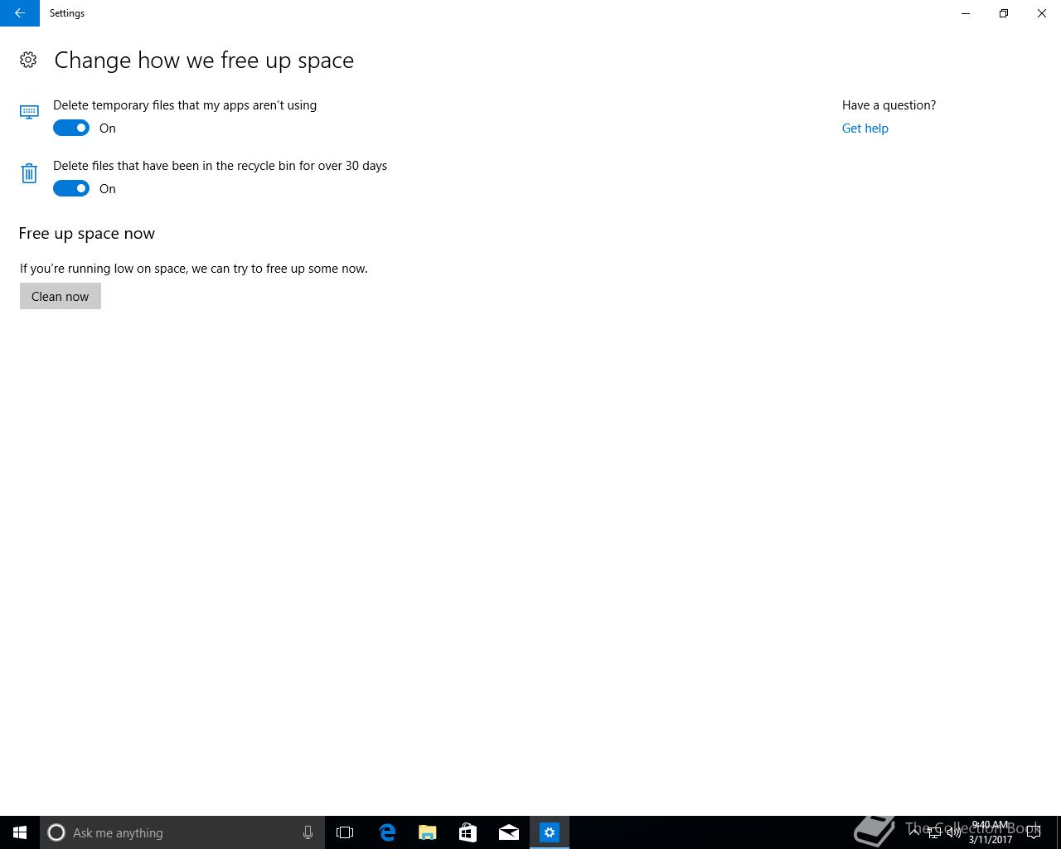The height and width of the screenshot is (849, 1061).
Task: Click the recycle bin trash icon
Action: click(29, 172)
